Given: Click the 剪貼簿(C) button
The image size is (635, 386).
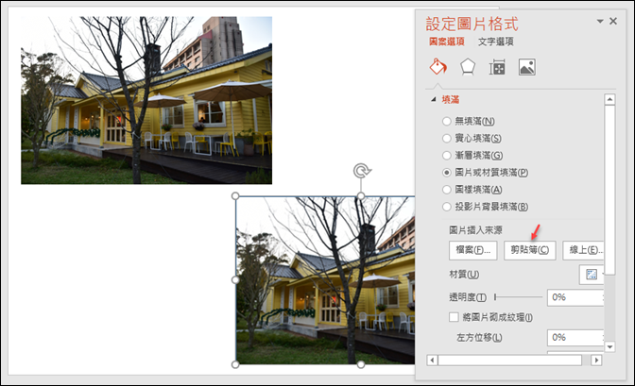Looking at the screenshot, I should point(530,250).
